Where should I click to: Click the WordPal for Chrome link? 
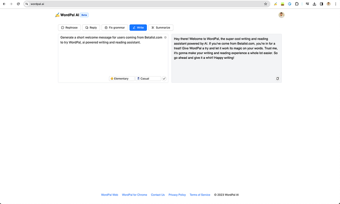pyautogui.click(x=134, y=194)
